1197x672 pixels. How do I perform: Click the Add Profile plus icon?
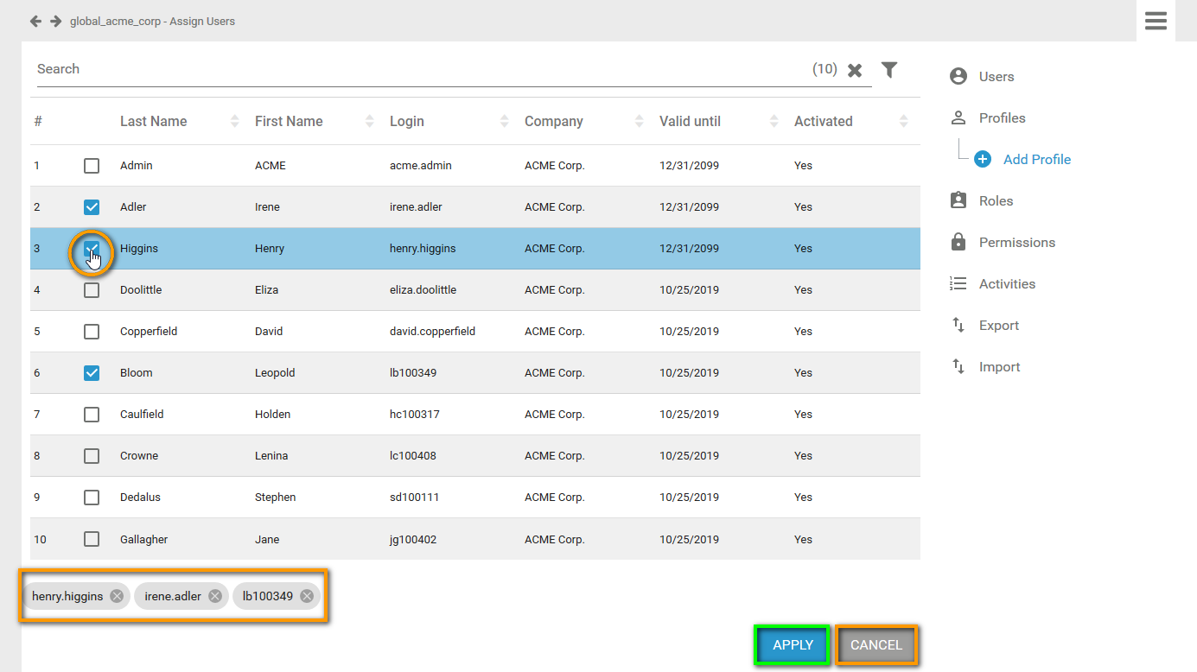983,160
